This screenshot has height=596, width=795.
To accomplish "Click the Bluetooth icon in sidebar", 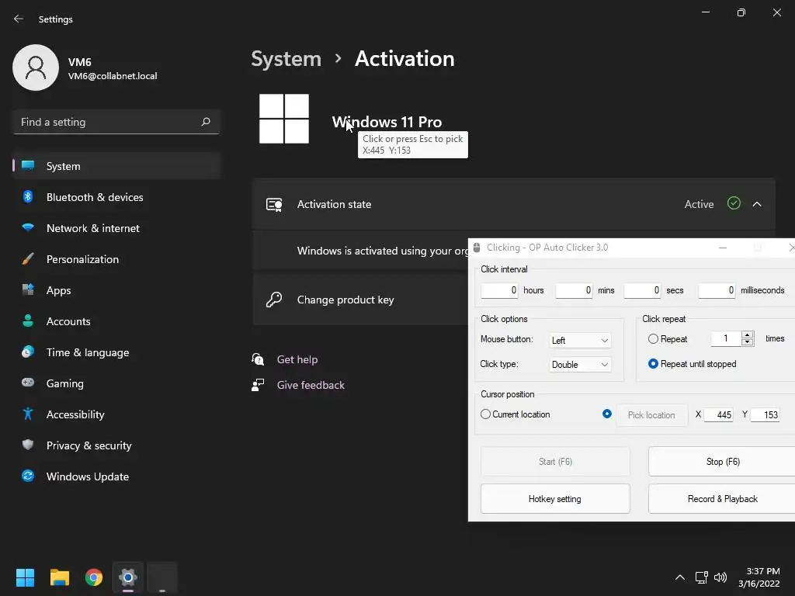I will pos(28,196).
